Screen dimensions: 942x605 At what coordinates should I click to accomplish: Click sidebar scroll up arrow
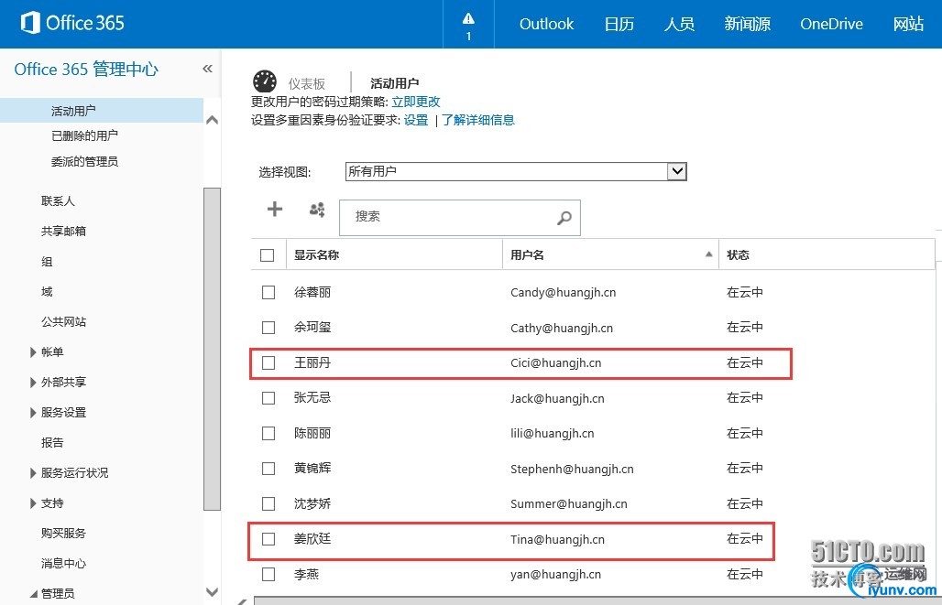click(212, 120)
